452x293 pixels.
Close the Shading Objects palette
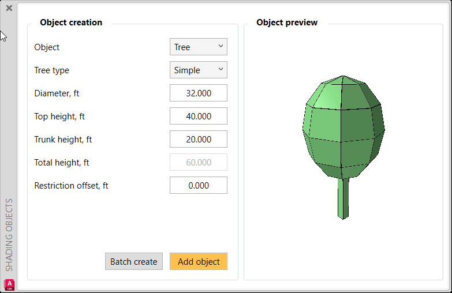point(9,9)
